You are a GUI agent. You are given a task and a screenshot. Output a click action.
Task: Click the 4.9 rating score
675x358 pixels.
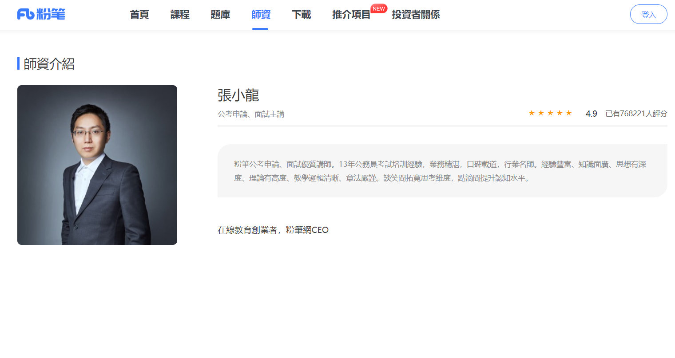coord(591,114)
